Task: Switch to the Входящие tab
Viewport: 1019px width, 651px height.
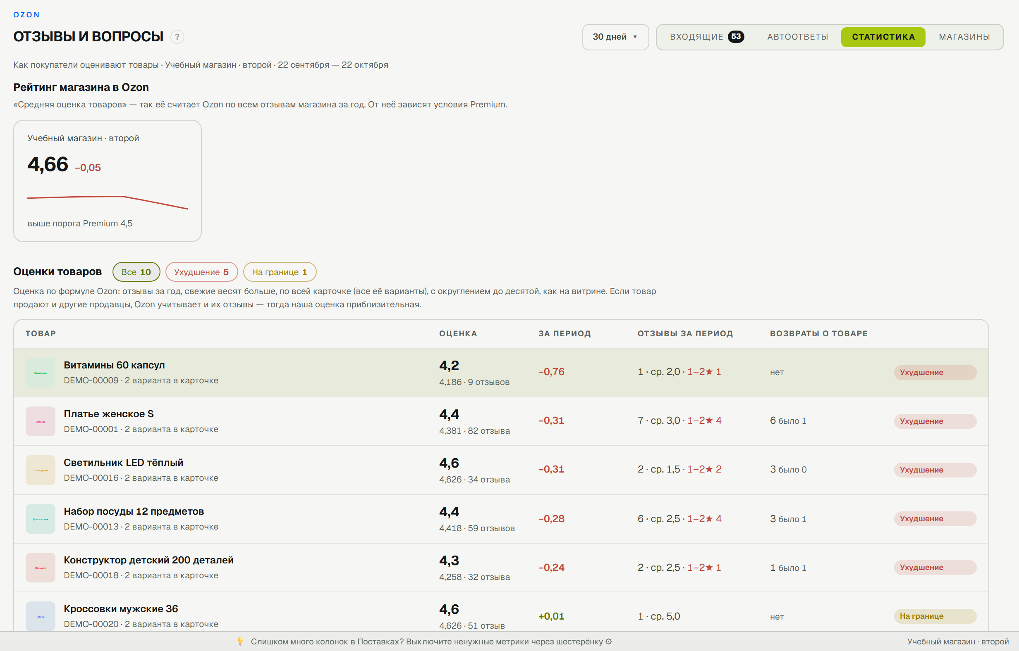Action: tap(706, 37)
